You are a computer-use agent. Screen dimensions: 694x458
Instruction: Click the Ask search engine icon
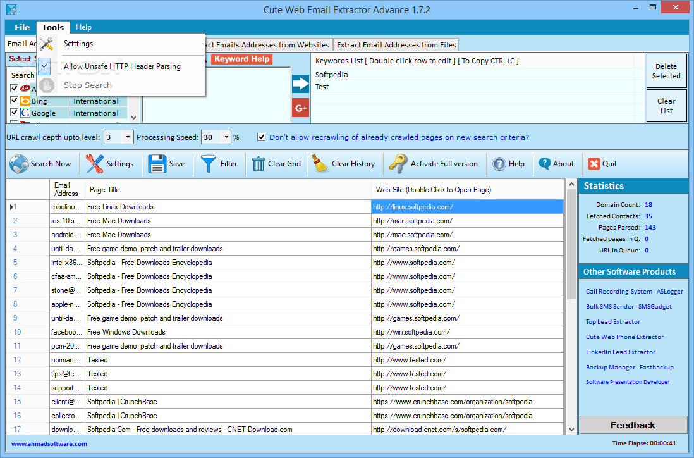26,89
